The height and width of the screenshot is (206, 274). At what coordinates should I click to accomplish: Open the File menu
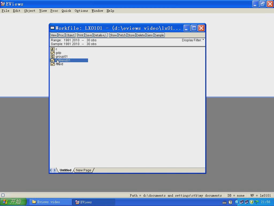[5, 11]
